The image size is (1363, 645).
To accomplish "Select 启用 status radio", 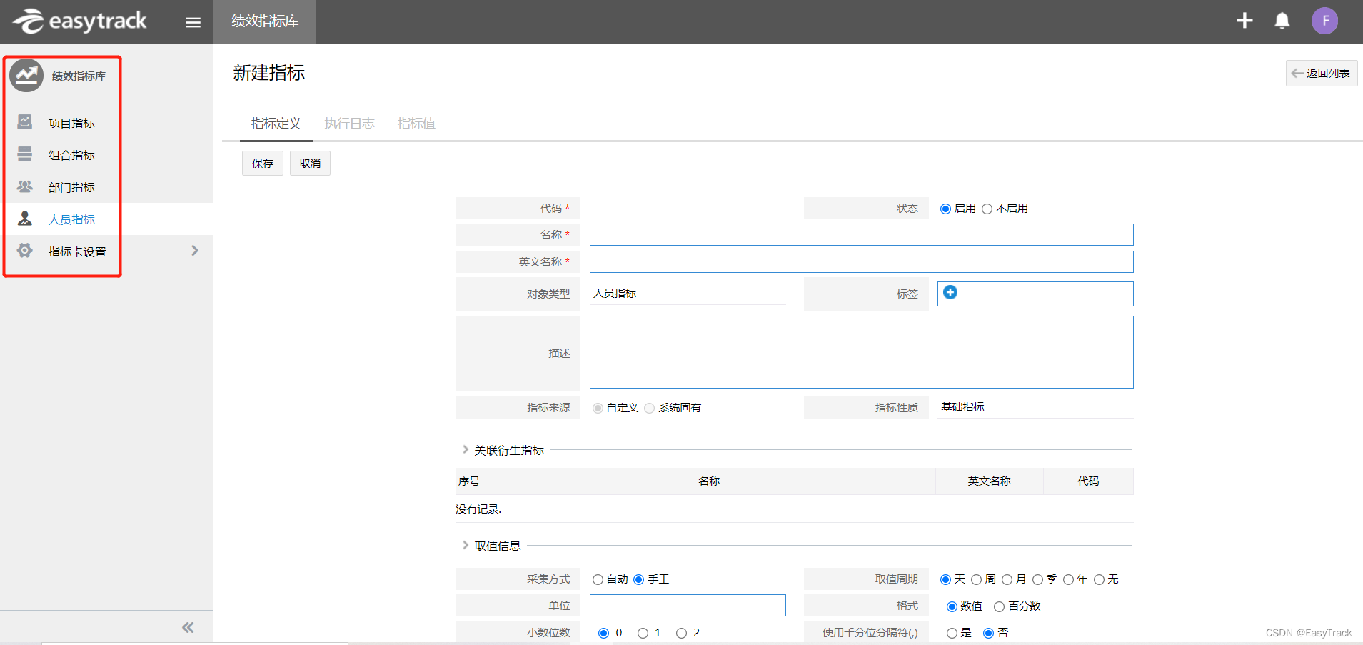I will [x=945, y=209].
